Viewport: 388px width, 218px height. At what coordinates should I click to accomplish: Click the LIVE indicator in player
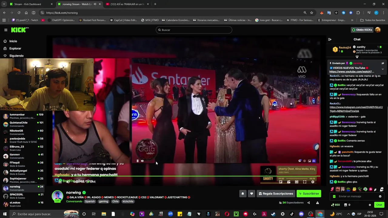[x=92, y=182]
